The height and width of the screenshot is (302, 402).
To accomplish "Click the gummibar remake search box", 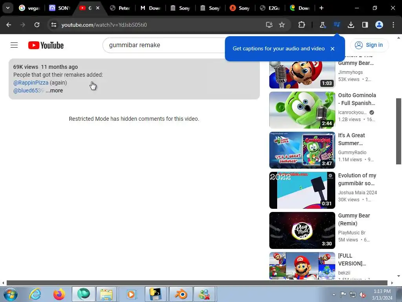I will 164,45.
